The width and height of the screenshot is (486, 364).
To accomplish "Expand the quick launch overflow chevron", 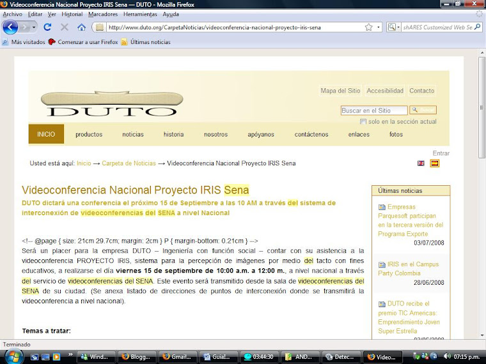I will [x=70, y=354].
